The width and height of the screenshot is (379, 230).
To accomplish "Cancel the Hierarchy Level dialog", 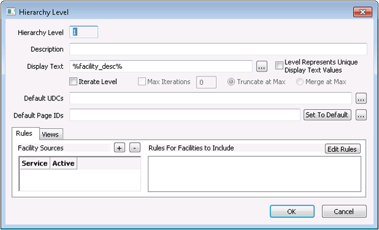I will 344,212.
